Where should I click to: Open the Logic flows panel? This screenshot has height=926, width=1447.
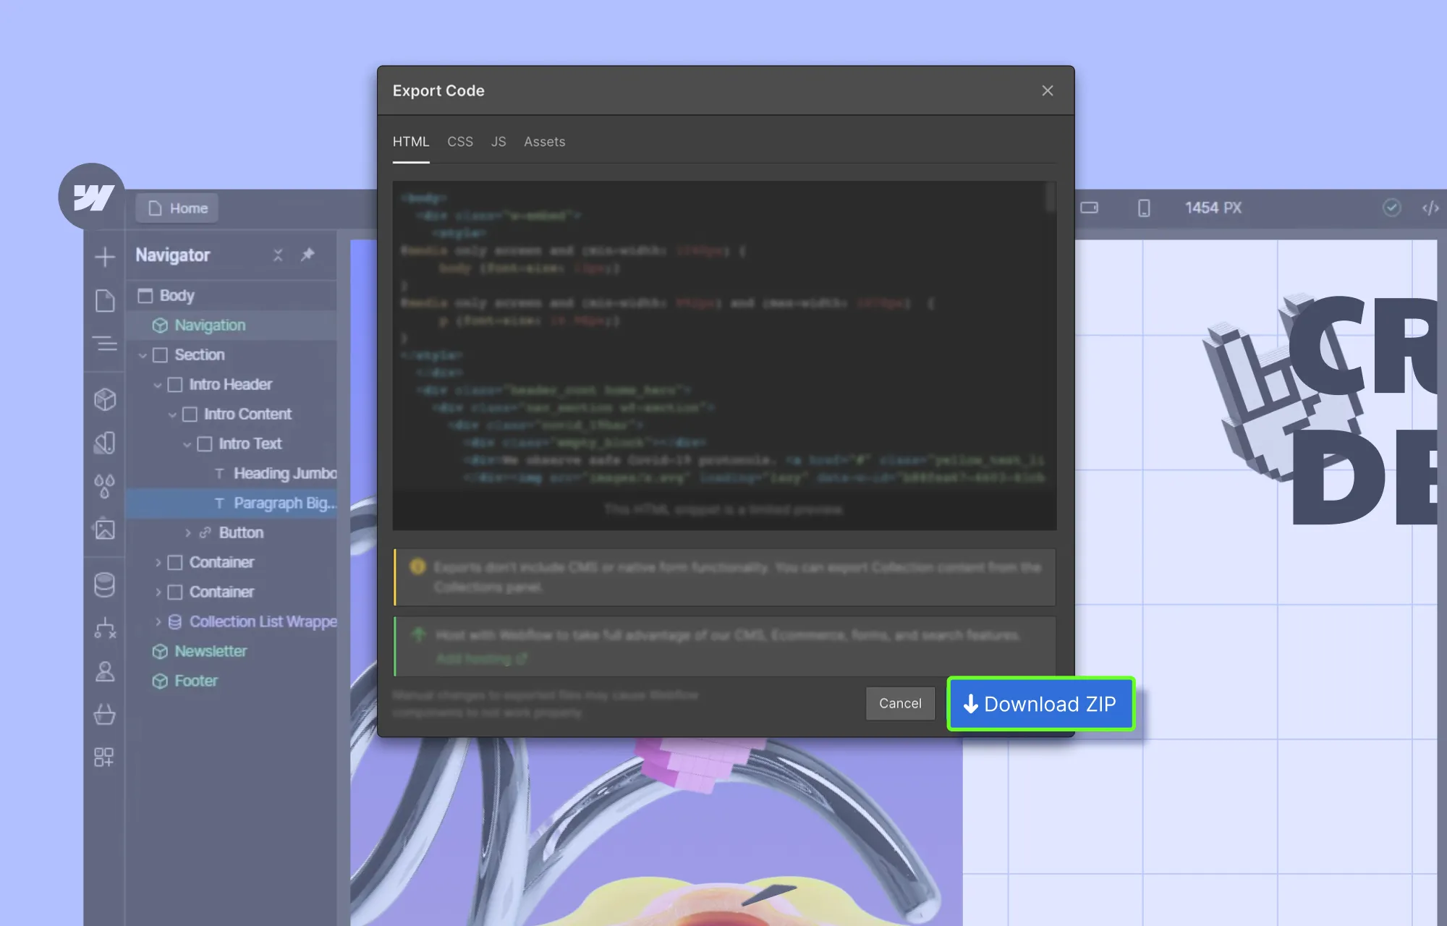105,630
